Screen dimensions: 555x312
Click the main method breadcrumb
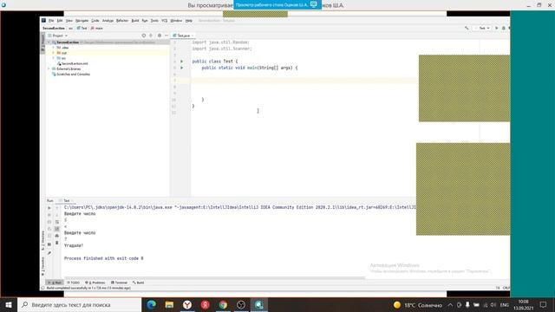tap(97, 28)
